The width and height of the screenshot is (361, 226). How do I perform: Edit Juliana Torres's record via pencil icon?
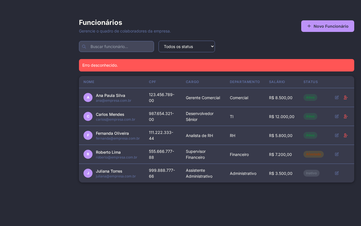337,173
